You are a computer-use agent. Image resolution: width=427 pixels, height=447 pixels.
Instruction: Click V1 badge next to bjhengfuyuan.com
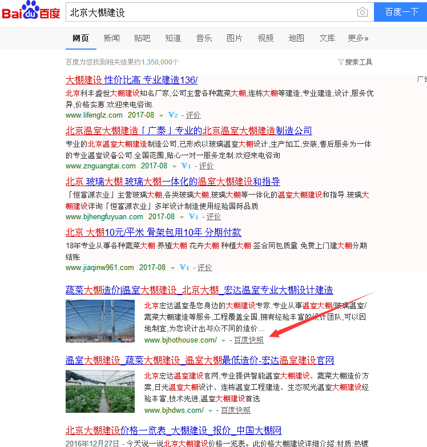[194, 217]
